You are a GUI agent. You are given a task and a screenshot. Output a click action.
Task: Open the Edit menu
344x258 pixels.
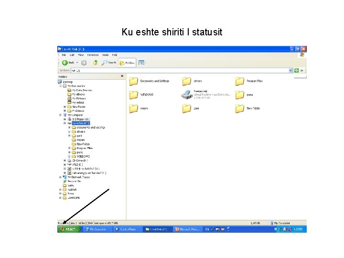(72, 55)
